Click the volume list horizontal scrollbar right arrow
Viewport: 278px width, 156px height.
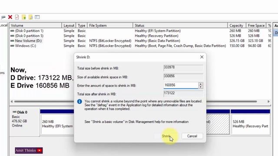(x=268, y=101)
